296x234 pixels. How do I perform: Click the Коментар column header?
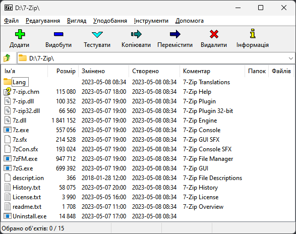click(212, 71)
